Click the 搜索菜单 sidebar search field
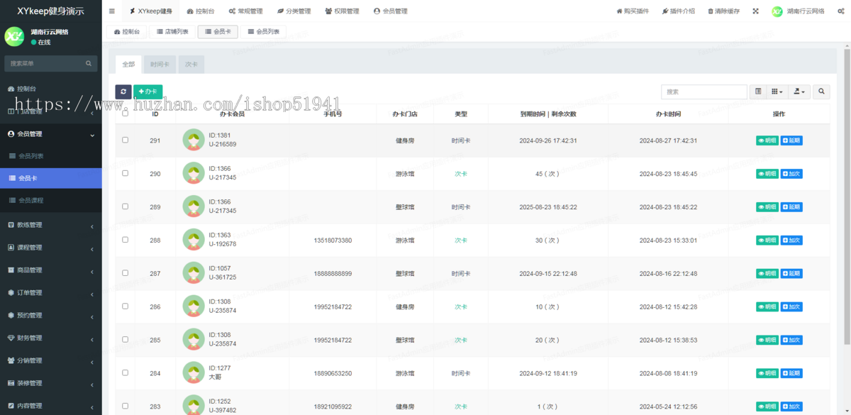The width and height of the screenshot is (851, 415). coord(44,64)
